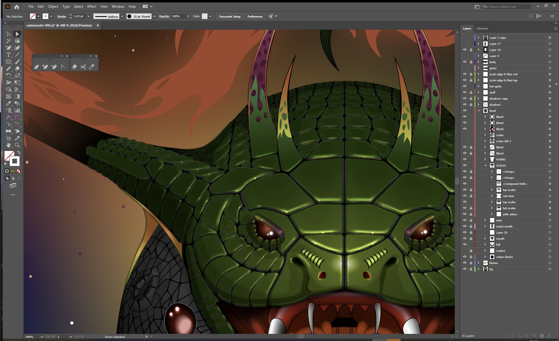This screenshot has height=341, width=559.
Task: Open the File menu
Action: tap(31, 6)
